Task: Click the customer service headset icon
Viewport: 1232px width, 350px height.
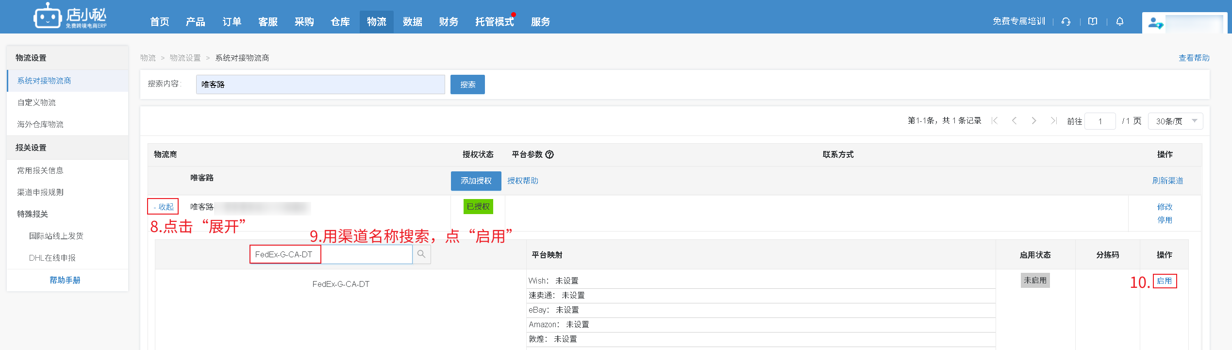Action: point(1066,21)
